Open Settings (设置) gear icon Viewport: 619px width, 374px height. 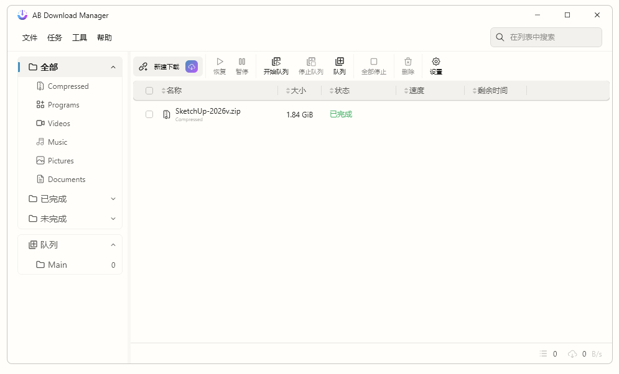[436, 62]
